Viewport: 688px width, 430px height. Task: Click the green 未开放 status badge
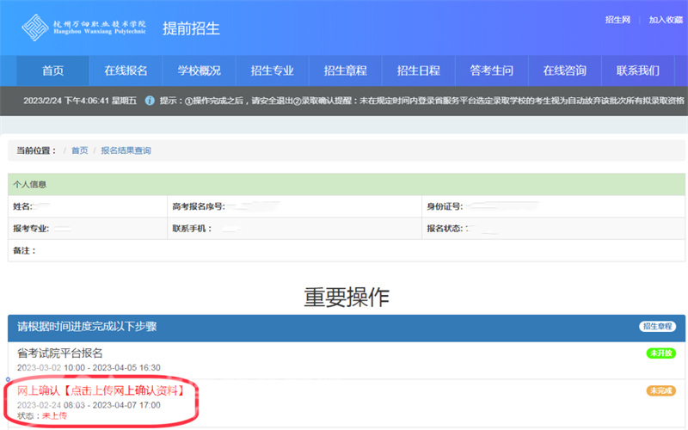coord(661,353)
